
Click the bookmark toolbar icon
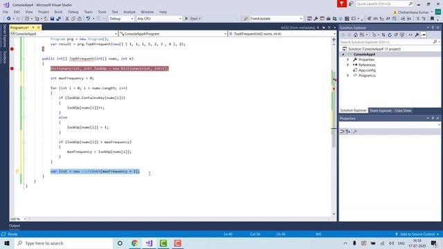tap(432, 19)
